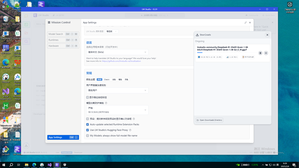Open Git Bash desktop shortcut
The width and height of the screenshot is (299, 168).
[x=6, y=151]
